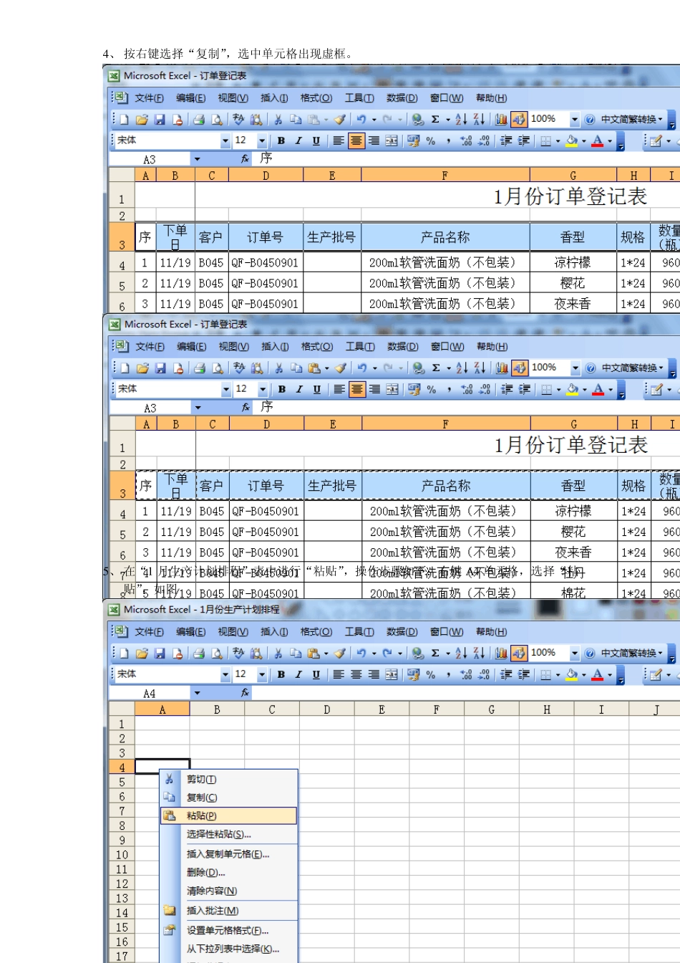The height and width of the screenshot is (963, 680).
Task: Click the Percent Style icon in 1月份生产计划排程 toolbar
Action: pyautogui.click(x=430, y=674)
